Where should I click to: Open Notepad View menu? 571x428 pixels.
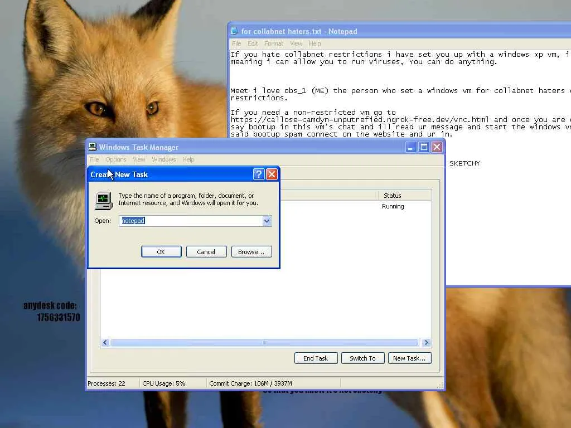296,43
